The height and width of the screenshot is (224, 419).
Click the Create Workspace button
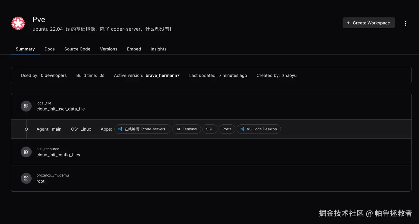(368, 23)
